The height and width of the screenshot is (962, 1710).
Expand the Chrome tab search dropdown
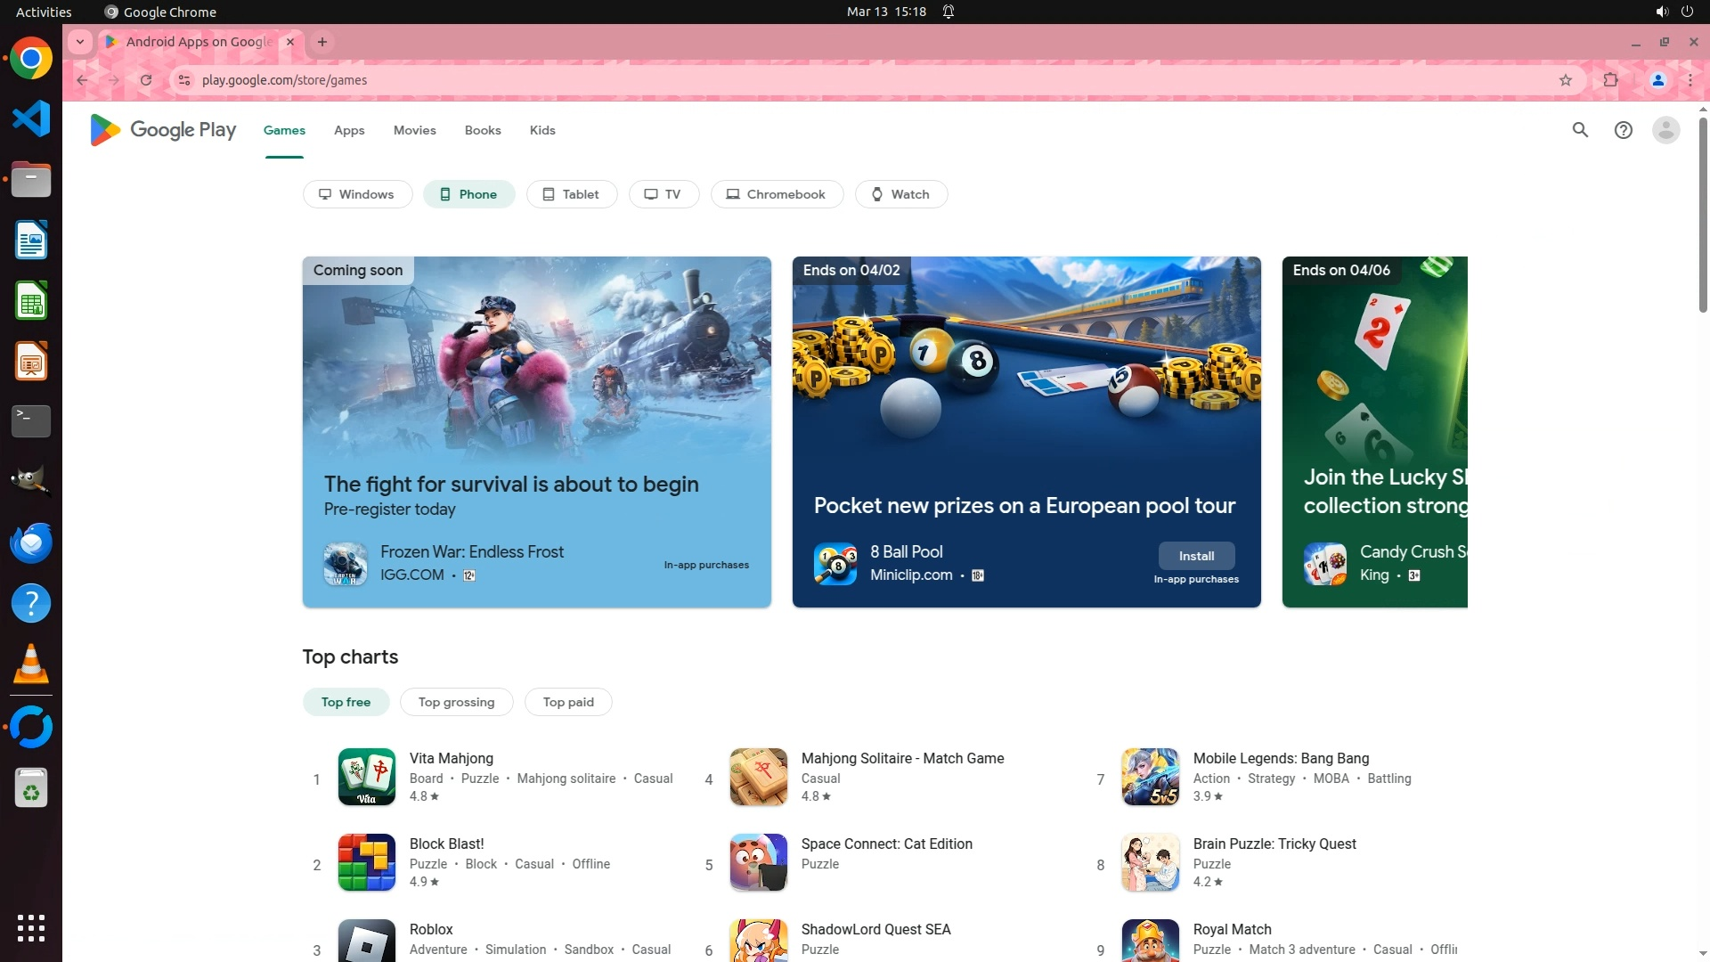80,42
